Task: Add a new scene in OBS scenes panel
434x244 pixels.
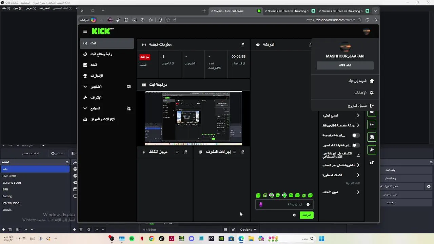Action: tap(3, 229)
